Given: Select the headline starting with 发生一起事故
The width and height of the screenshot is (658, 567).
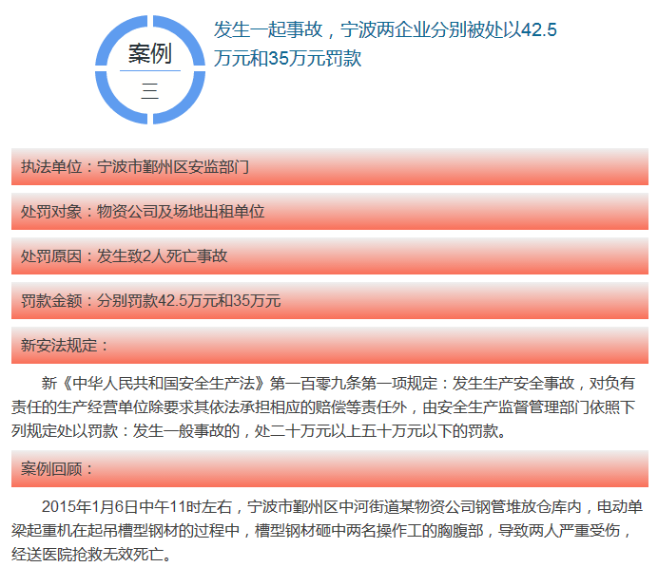Looking at the screenshot, I should click(x=385, y=30).
